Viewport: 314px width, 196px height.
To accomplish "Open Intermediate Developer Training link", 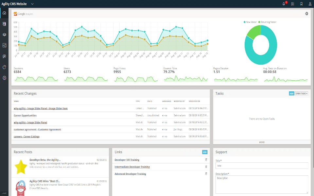I will tap(132, 167).
